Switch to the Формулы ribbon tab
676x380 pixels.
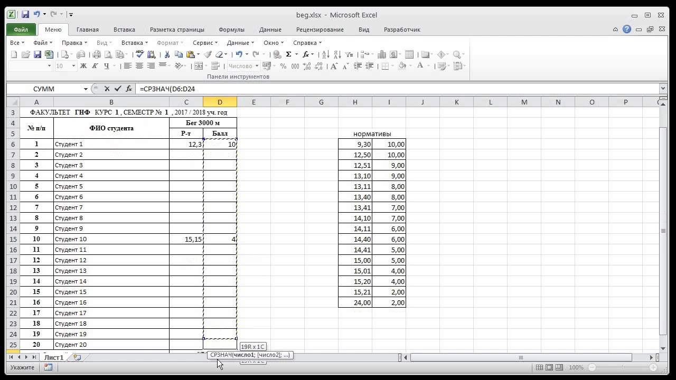click(x=231, y=30)
